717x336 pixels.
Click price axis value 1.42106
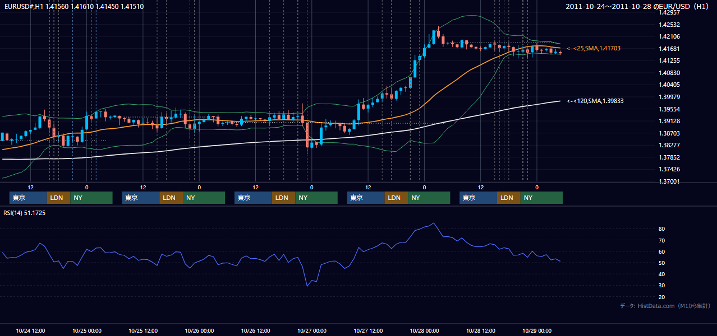click(x=669, y=36)
